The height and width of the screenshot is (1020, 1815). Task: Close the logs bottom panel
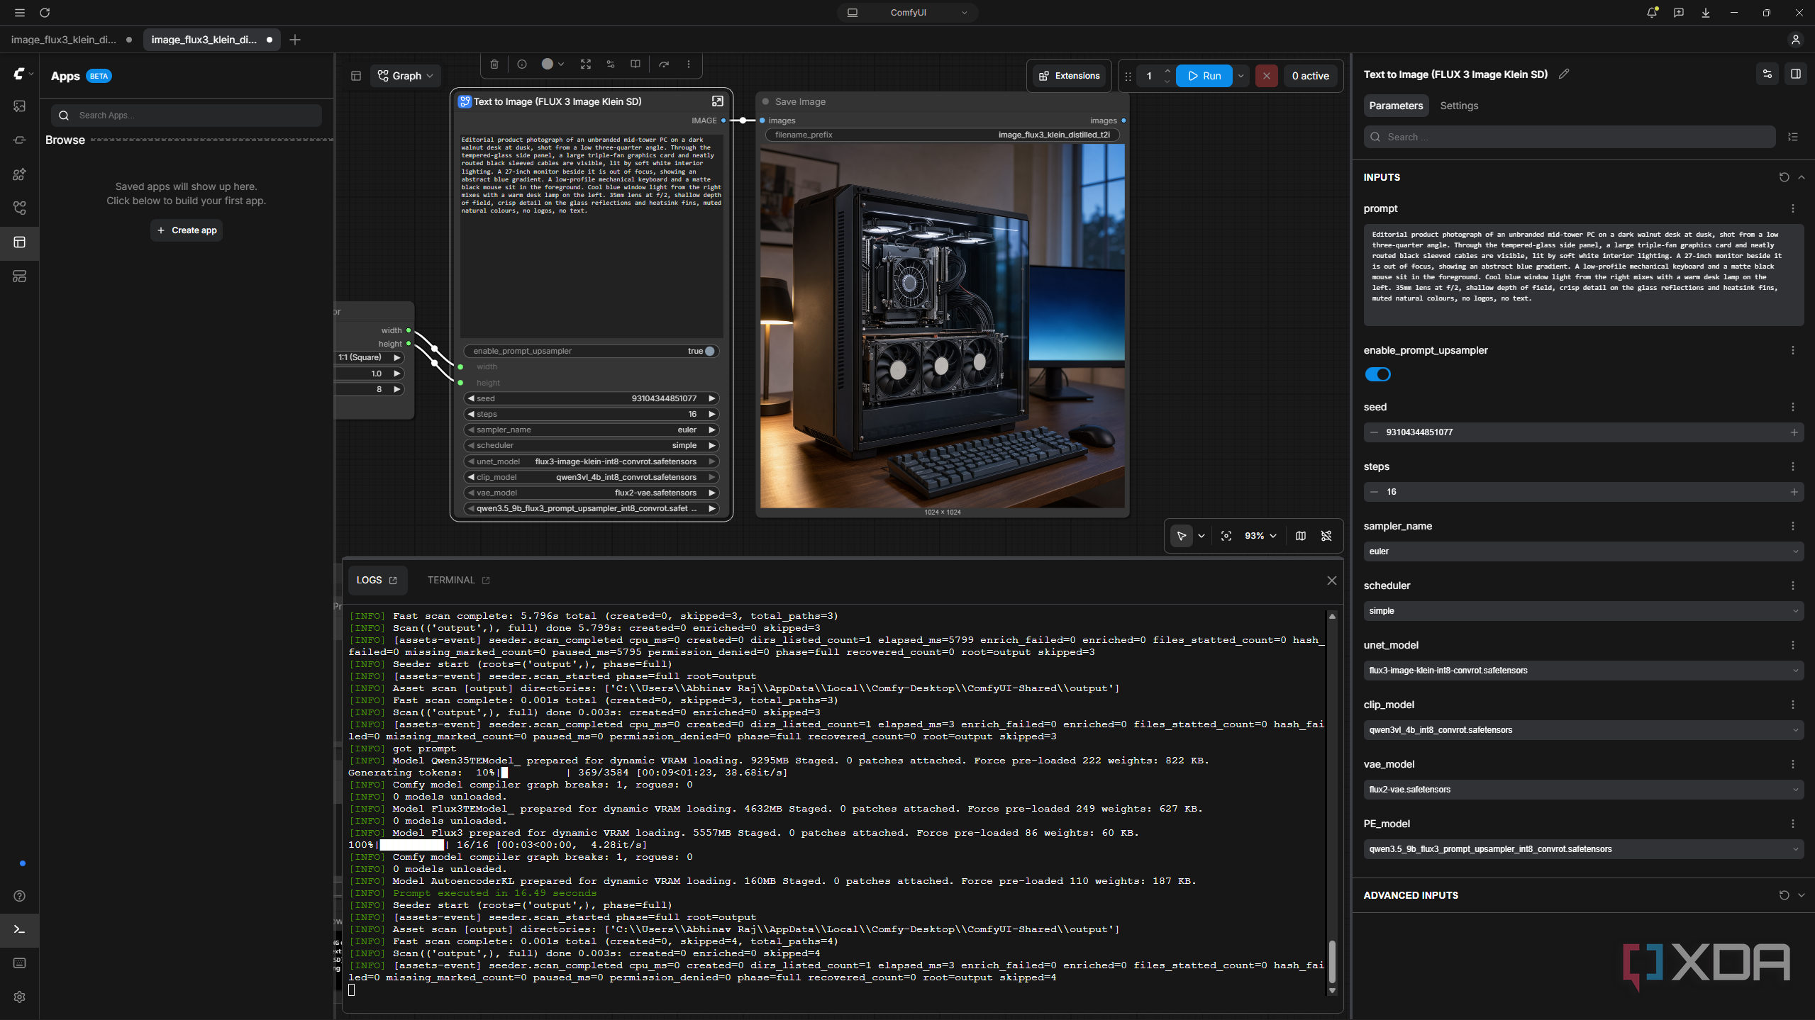pyautogui.click(x=1332, y=581)
